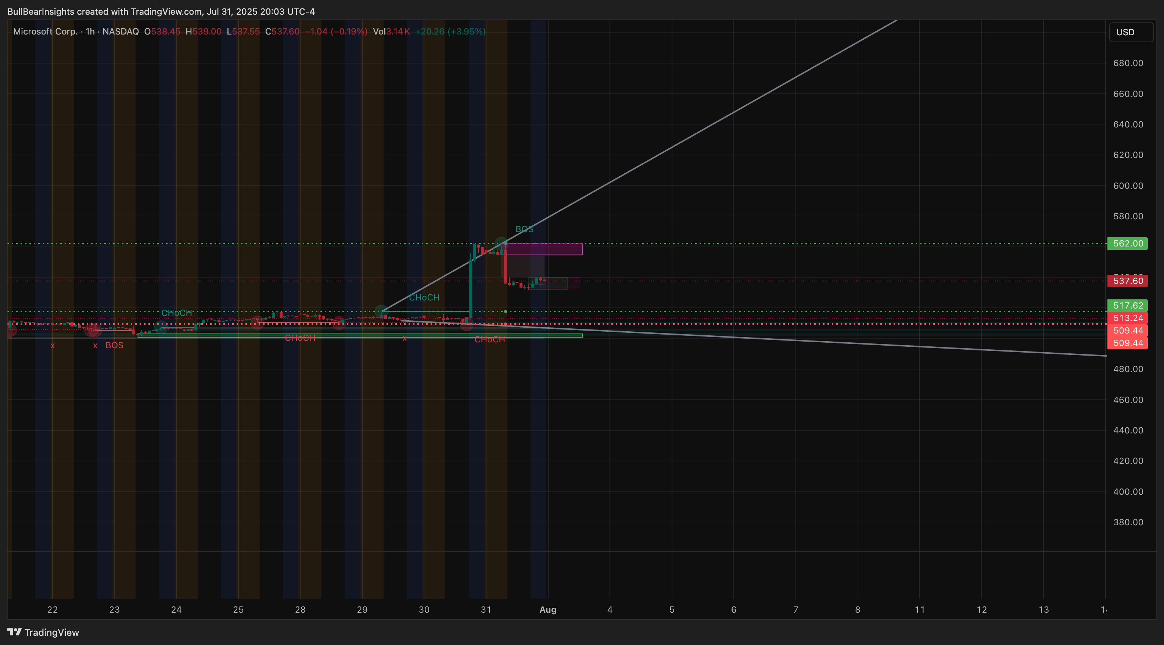Click date 7 on time axis
The image size is (1164, 645).
pyautogui.click(x=795, y=609)
